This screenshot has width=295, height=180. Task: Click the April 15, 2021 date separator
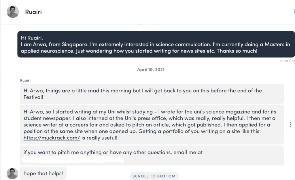[x=151, y=70]
